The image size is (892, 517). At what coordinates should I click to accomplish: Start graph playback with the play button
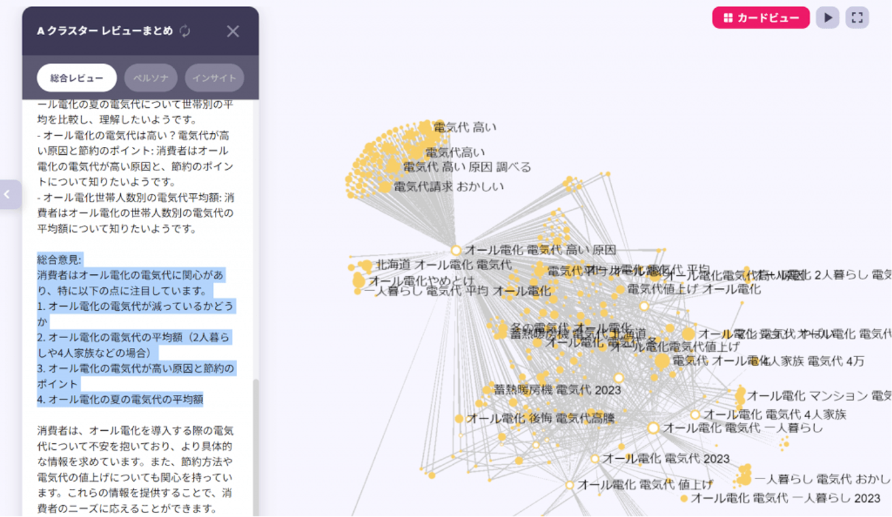[x=827, y=18]
